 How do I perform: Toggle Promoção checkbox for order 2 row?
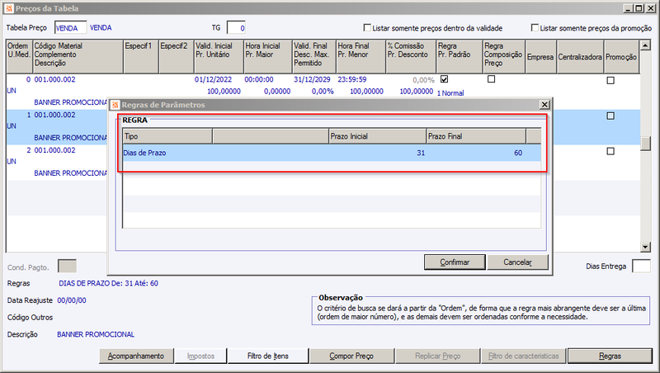pyautogui.click(x=610, y=151)
